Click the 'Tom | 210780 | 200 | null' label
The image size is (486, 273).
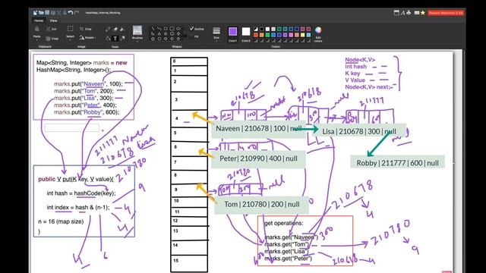coord(262,204)
